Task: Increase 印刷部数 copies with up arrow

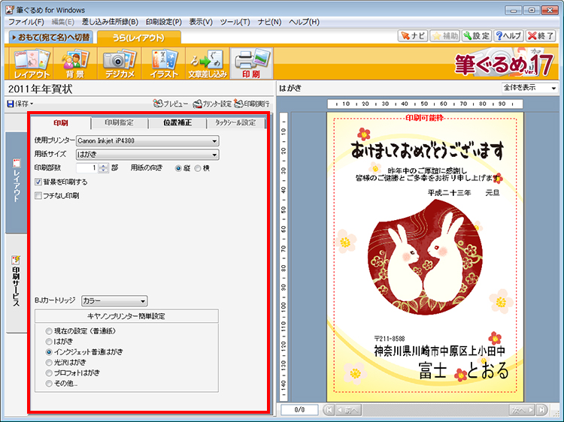Action: point(104,165)
